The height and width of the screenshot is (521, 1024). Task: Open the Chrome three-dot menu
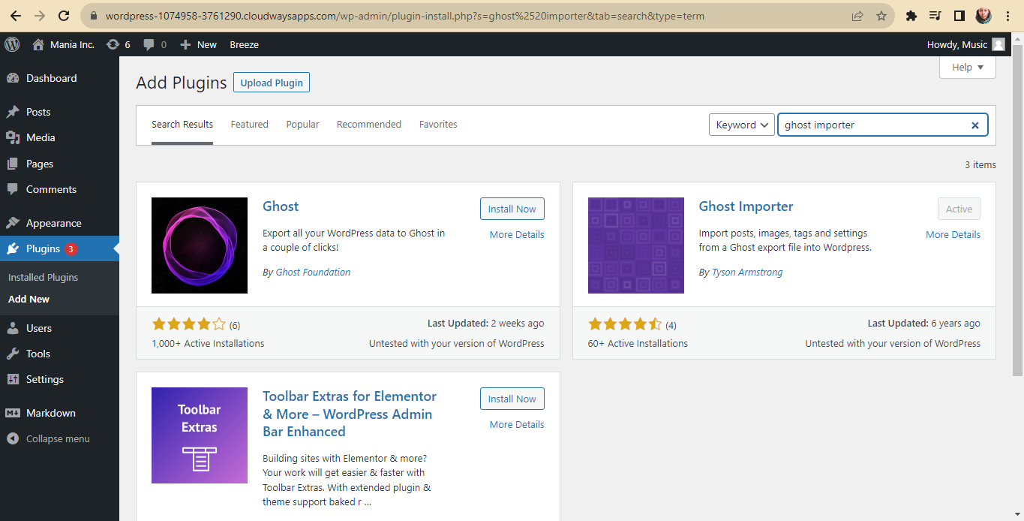tap(1007, 16)
